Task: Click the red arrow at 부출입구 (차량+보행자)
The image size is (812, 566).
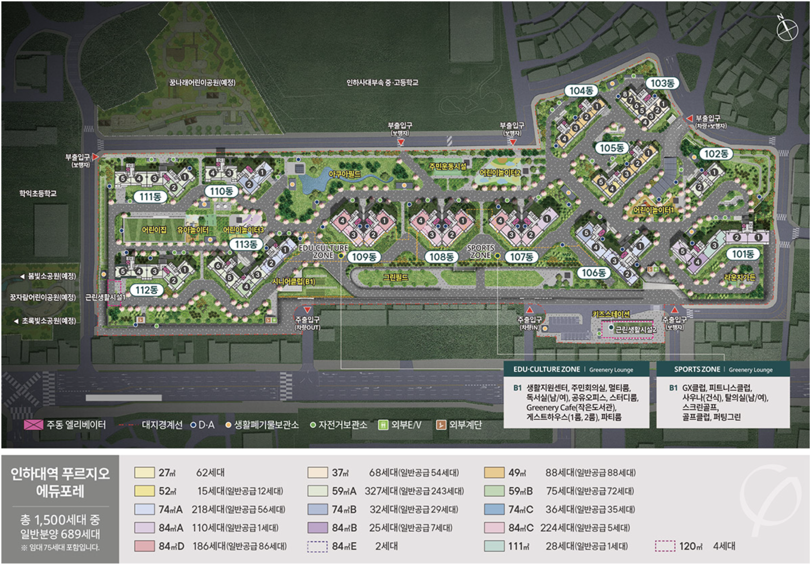Action: (x=689, y=118)
